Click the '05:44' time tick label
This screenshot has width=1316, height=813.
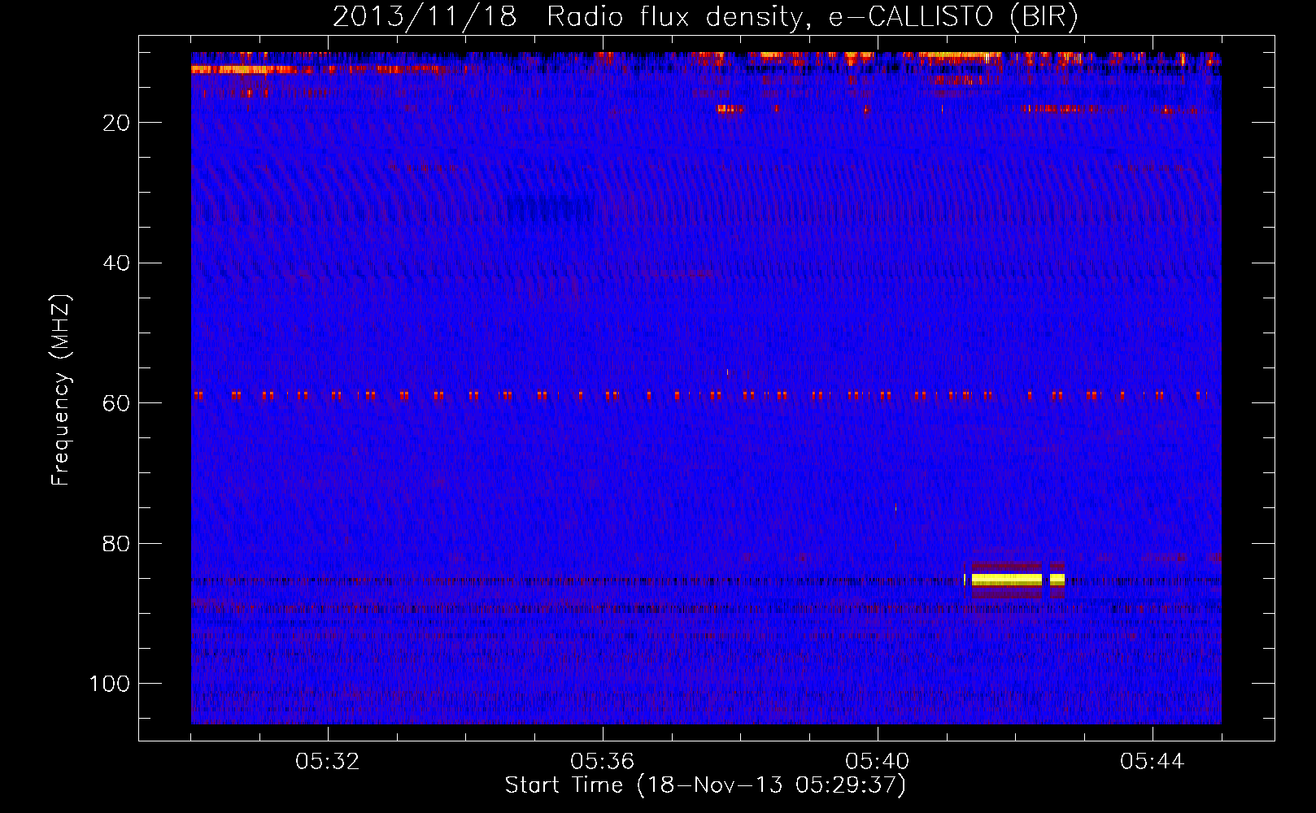pyautogui.click(x=1153, y=762)
